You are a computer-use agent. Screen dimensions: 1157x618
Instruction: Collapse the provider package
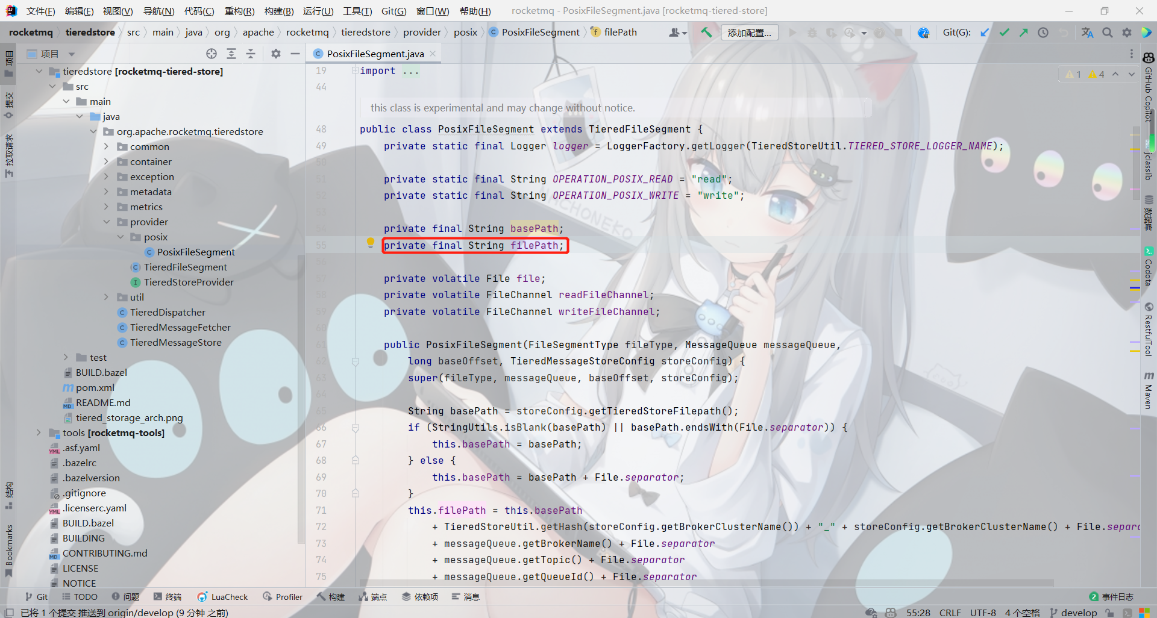click(107, 222)
